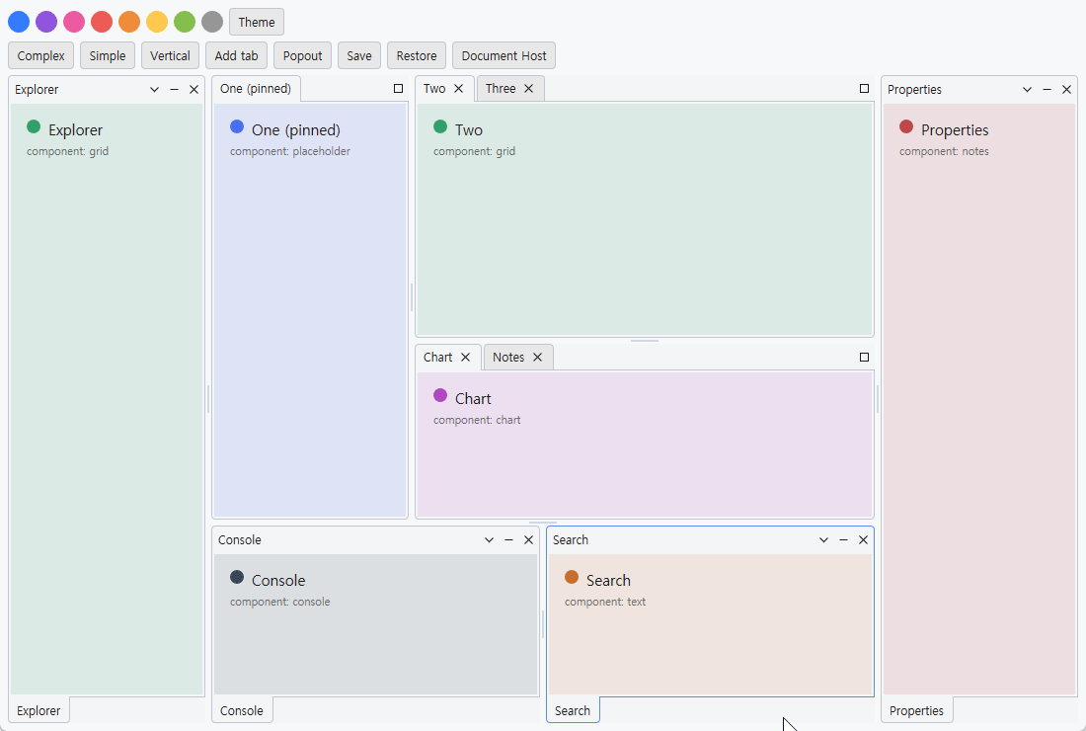Switch to the Notes tab
Screen dimensions: 1086x731
point(508,358)
